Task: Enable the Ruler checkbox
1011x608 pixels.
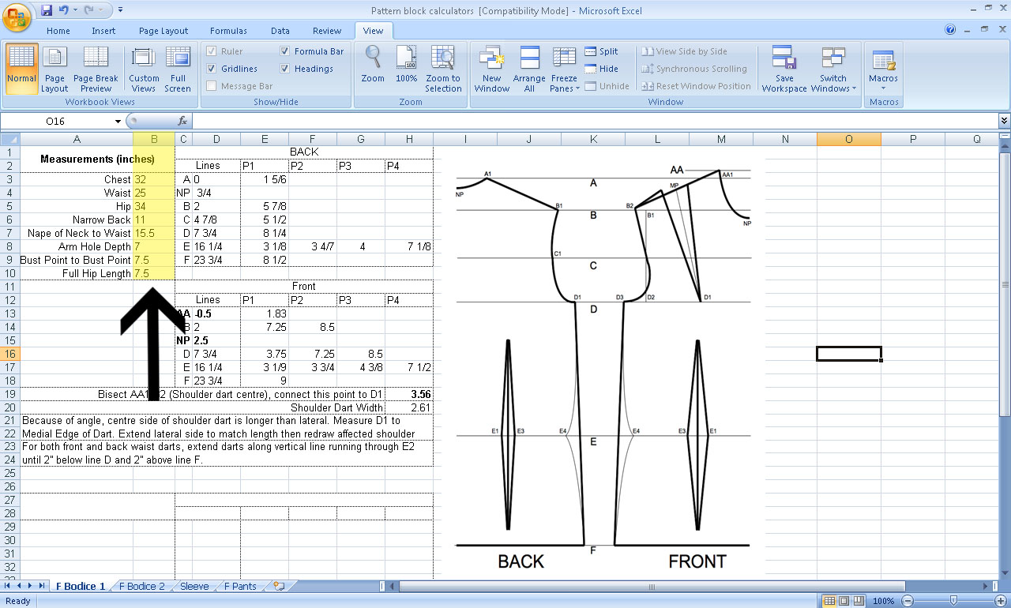Action: [x=212, y=51]
